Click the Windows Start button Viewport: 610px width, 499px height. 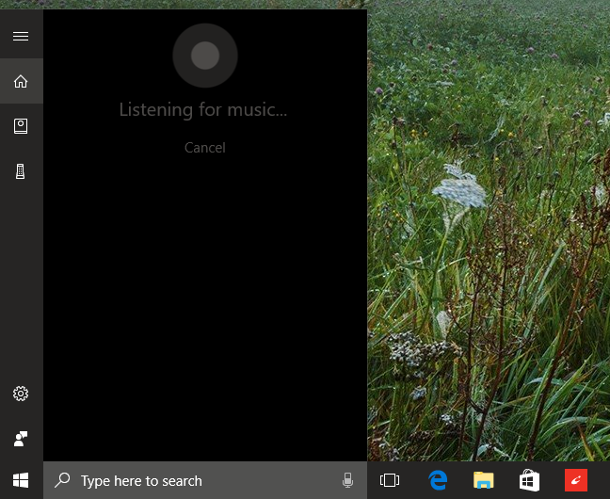21,480
